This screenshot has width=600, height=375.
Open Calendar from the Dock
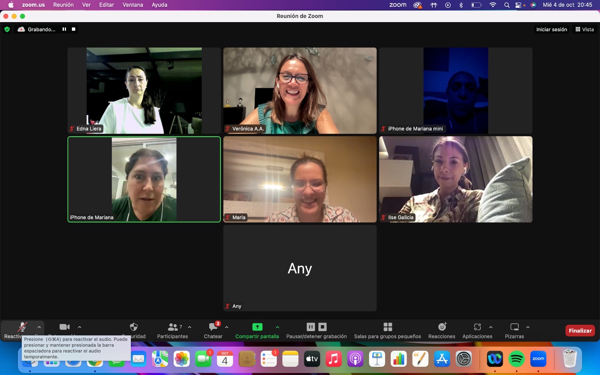click(x=225, y=359)
